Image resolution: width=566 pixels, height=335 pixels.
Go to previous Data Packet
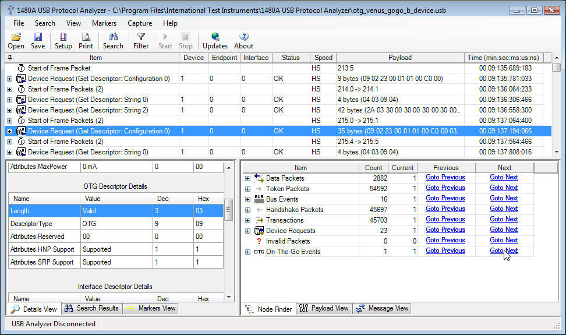click(445, 177)
